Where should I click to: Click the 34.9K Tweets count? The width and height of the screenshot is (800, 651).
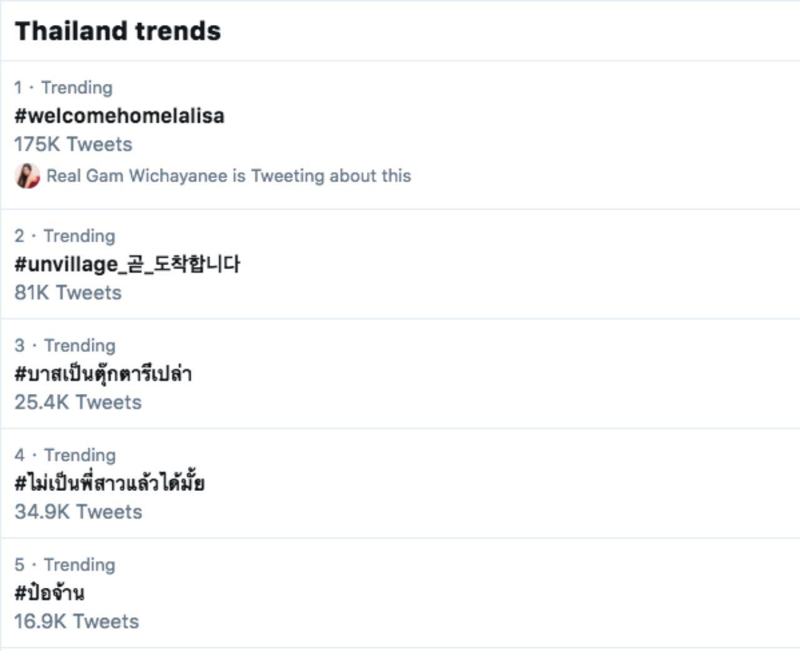(78, 512)
